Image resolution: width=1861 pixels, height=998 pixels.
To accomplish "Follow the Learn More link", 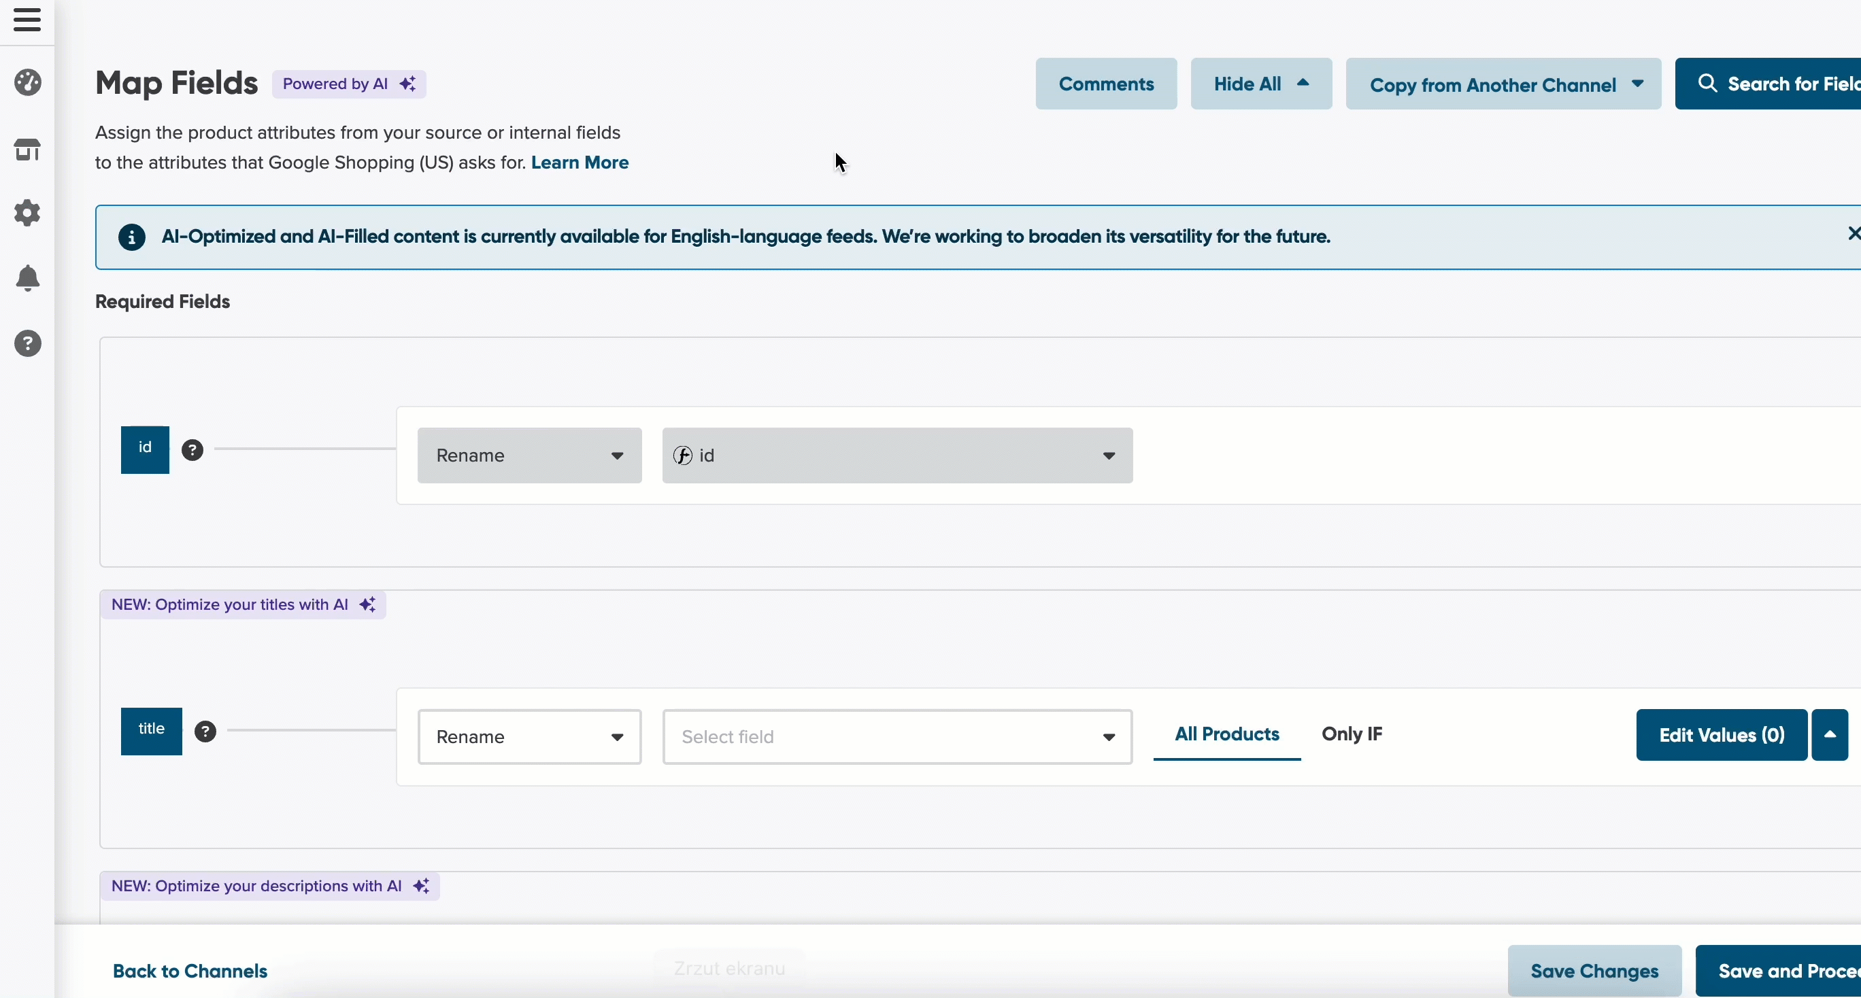I will pos(580,162).
